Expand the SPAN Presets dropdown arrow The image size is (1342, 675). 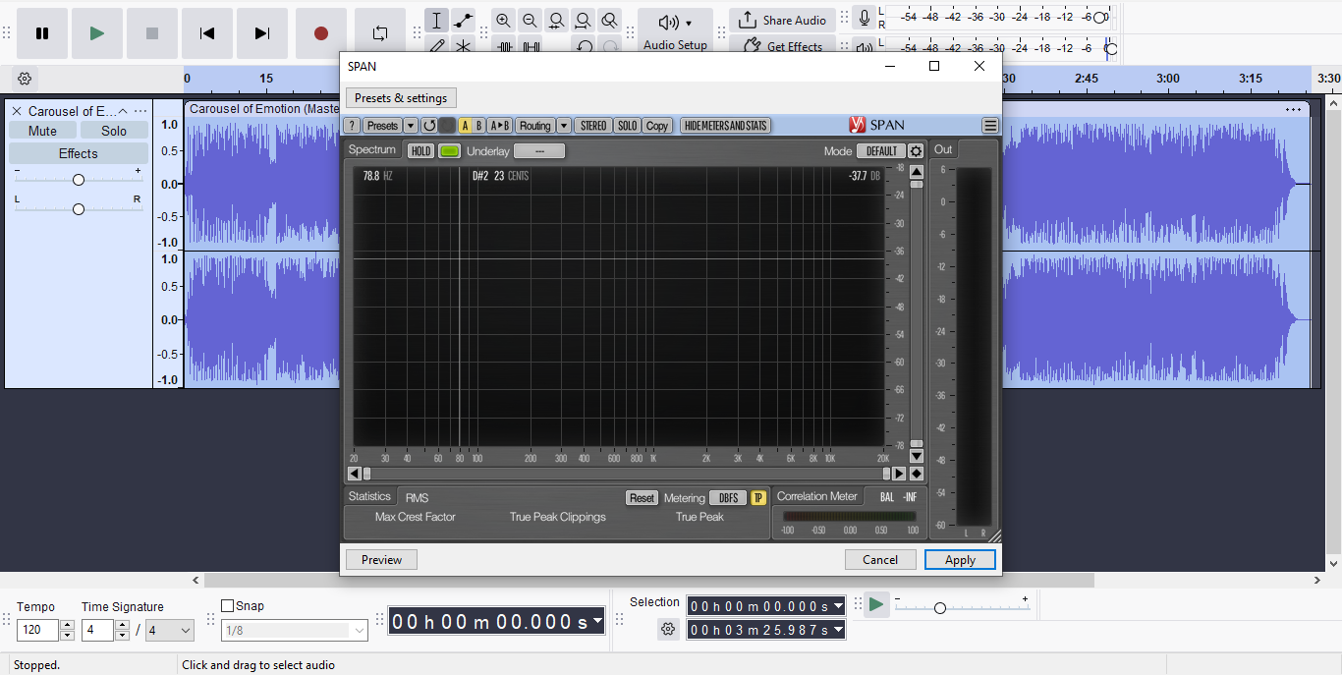pos(411,126)
